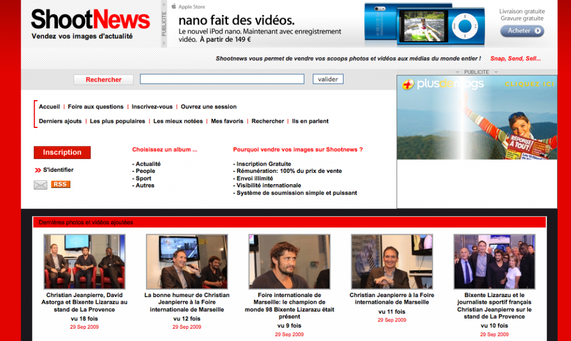Click the 'Envoi illimité' text
Viewport: 571px width, 341px height.
pos(254,179)
